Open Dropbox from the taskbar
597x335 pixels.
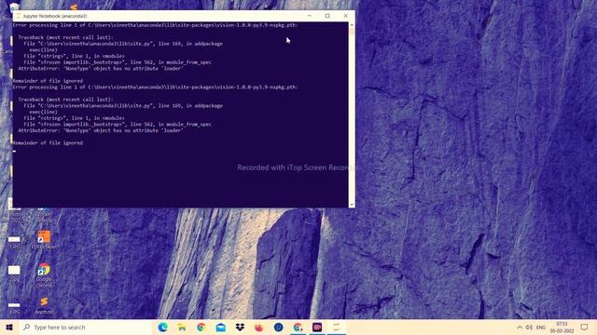[x=240, y=327]
